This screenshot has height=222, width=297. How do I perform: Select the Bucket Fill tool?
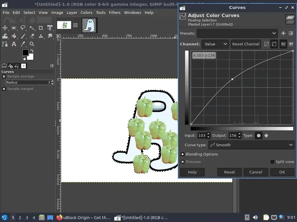tap(14, 36)
